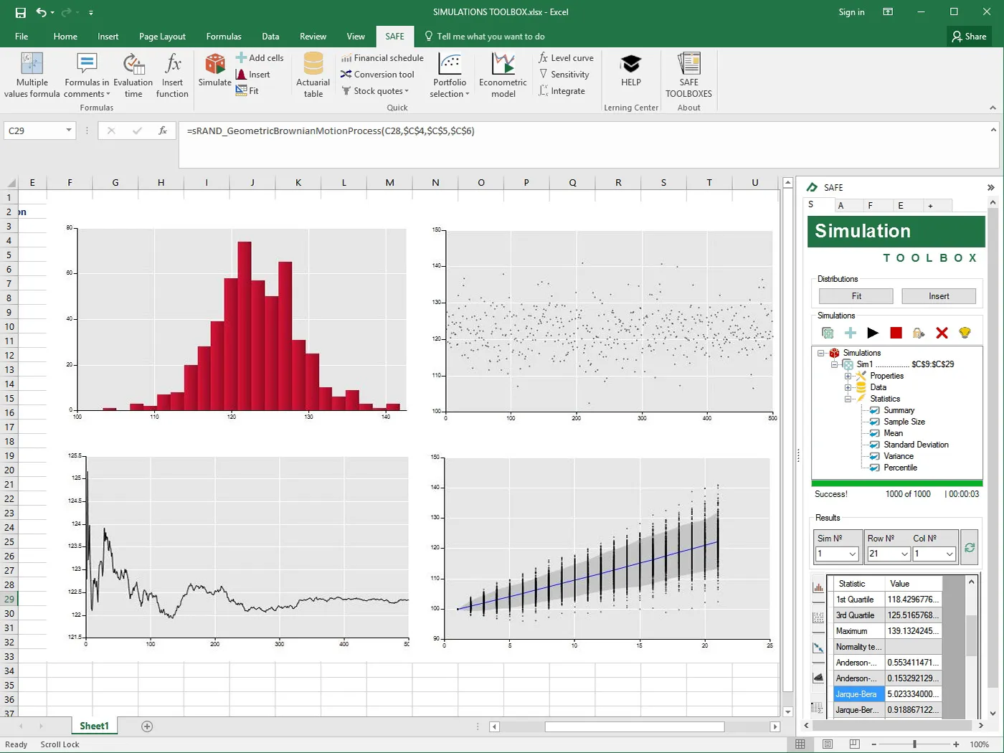Collapse the Statistics tree node

click(848, 399)
